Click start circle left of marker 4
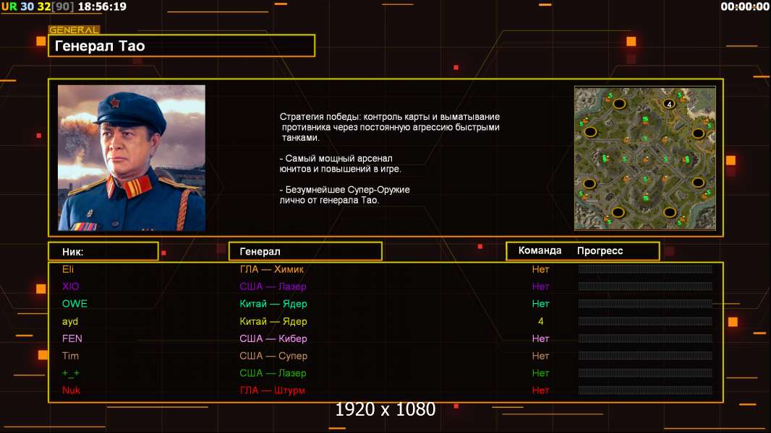The width and height of the screenshot is (771, 433). pyautogui.click(x=619, y=104)
